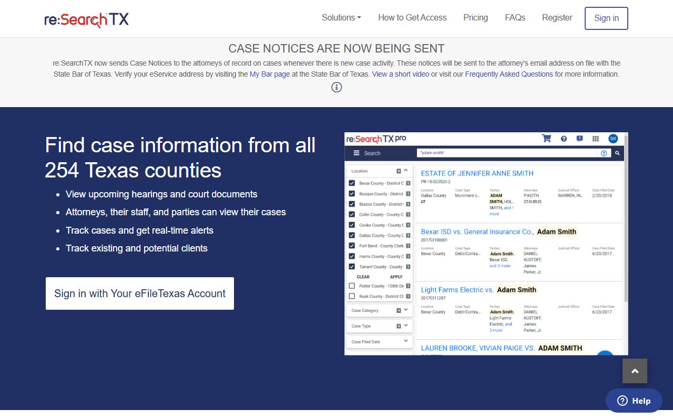Open Bexar ISD vs. General Insurance case
Screen dimensions: 673x420
(498, 232)
